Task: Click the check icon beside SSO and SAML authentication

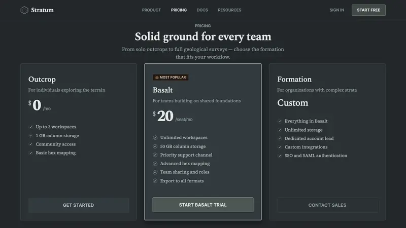Action: pos(280,156)
